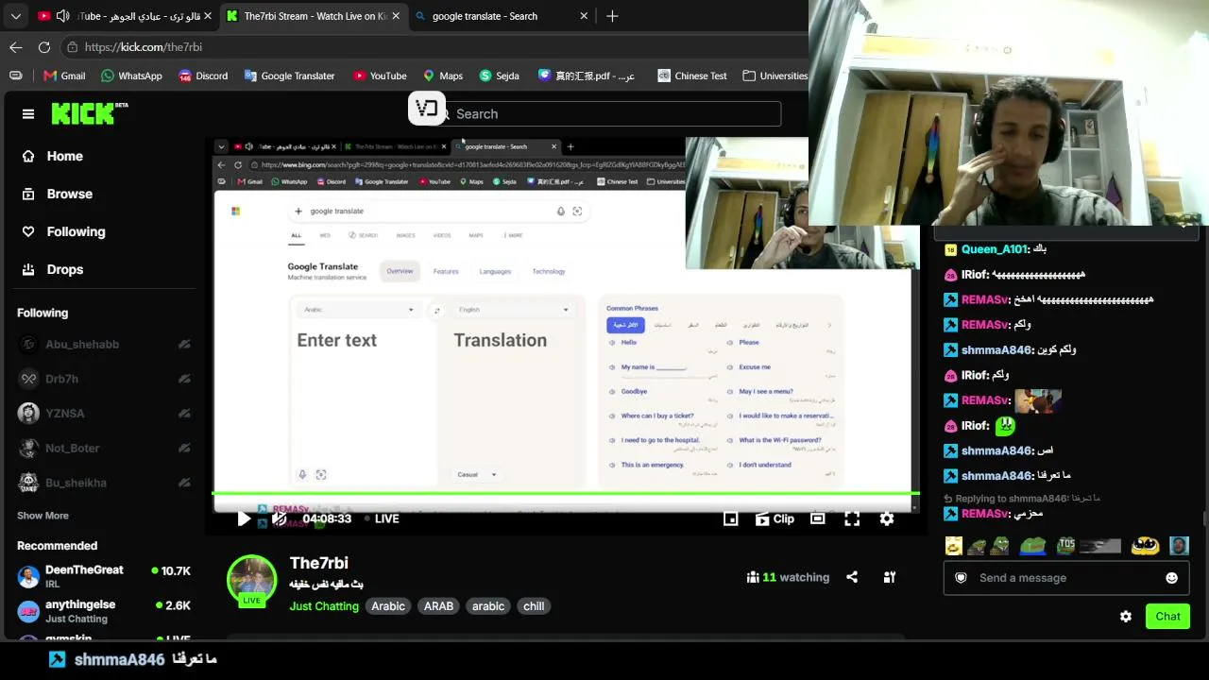Toggle theater mode on the player

tap(818, 518)
